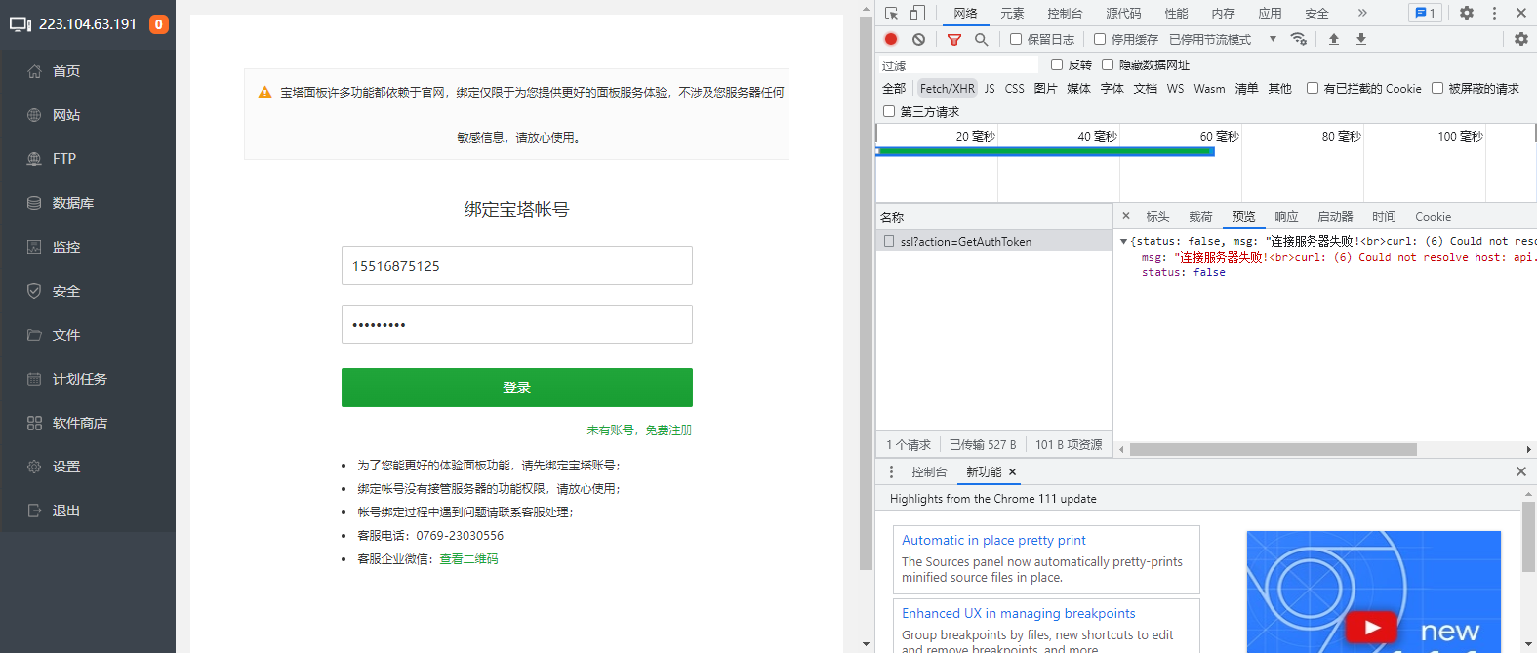This screenshot has width=1537, height=653.
Task: Check the 隐藏数据网址 option
Action: pyautogui.click(x=1108, y=64)
